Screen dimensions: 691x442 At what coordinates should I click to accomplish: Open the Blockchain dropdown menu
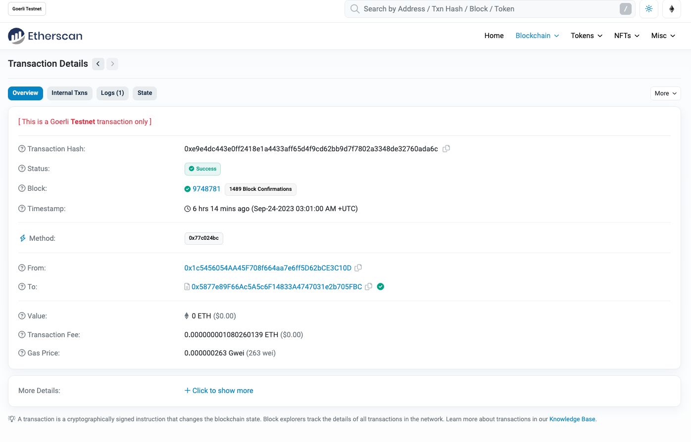pyautogui.click(x=537, y=36)
